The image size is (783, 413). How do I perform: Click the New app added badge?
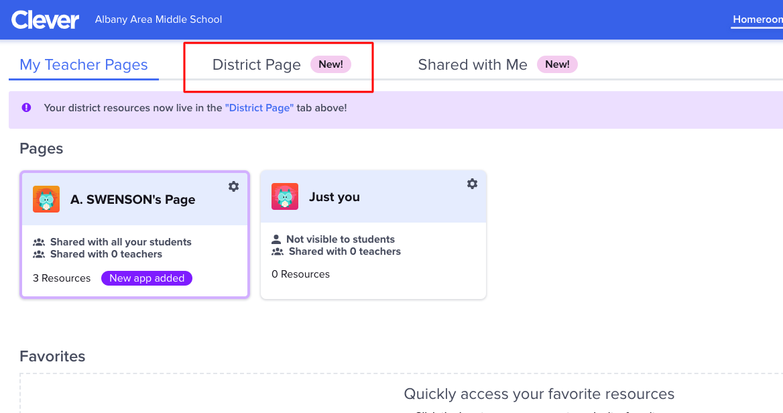click(x=147, y=278)
